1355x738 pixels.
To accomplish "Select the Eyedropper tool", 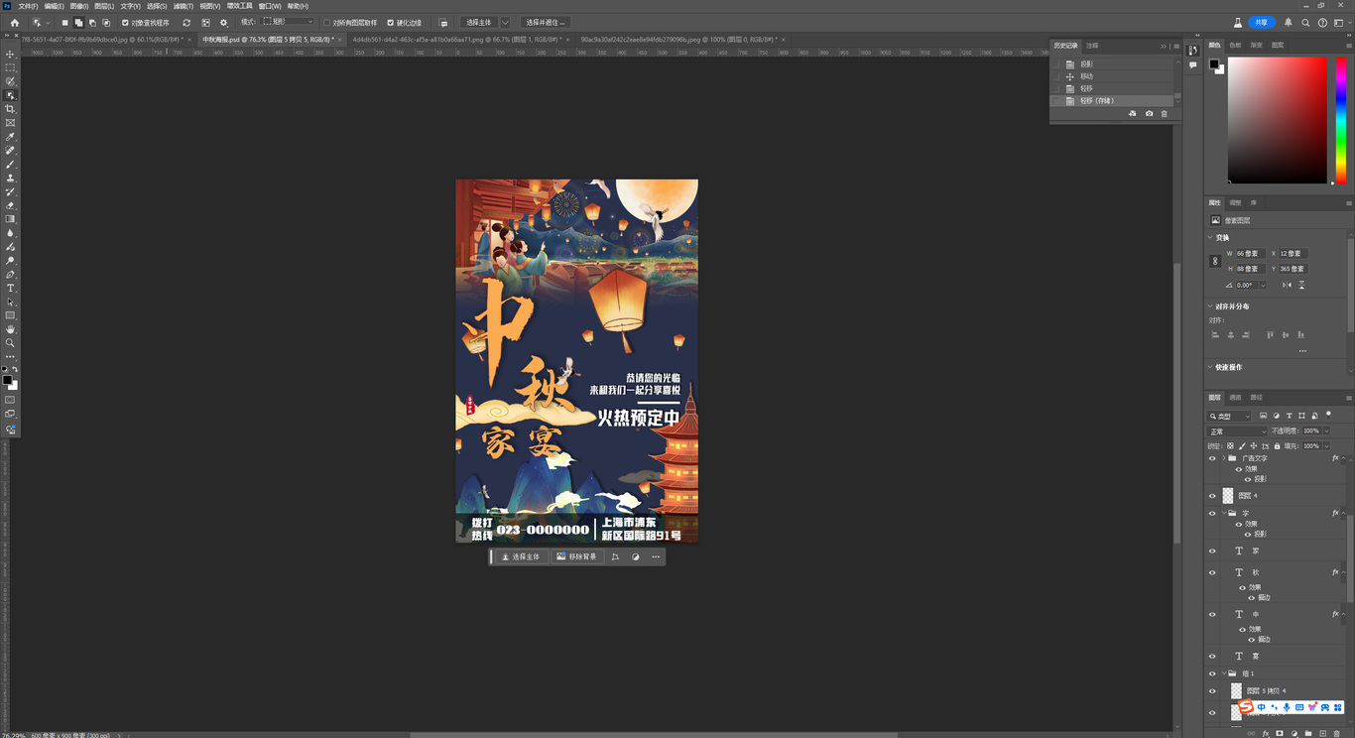I will click(x=10, y=137).
